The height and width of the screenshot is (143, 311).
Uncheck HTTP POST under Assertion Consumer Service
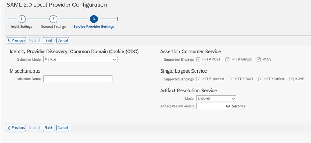(199, 60)
